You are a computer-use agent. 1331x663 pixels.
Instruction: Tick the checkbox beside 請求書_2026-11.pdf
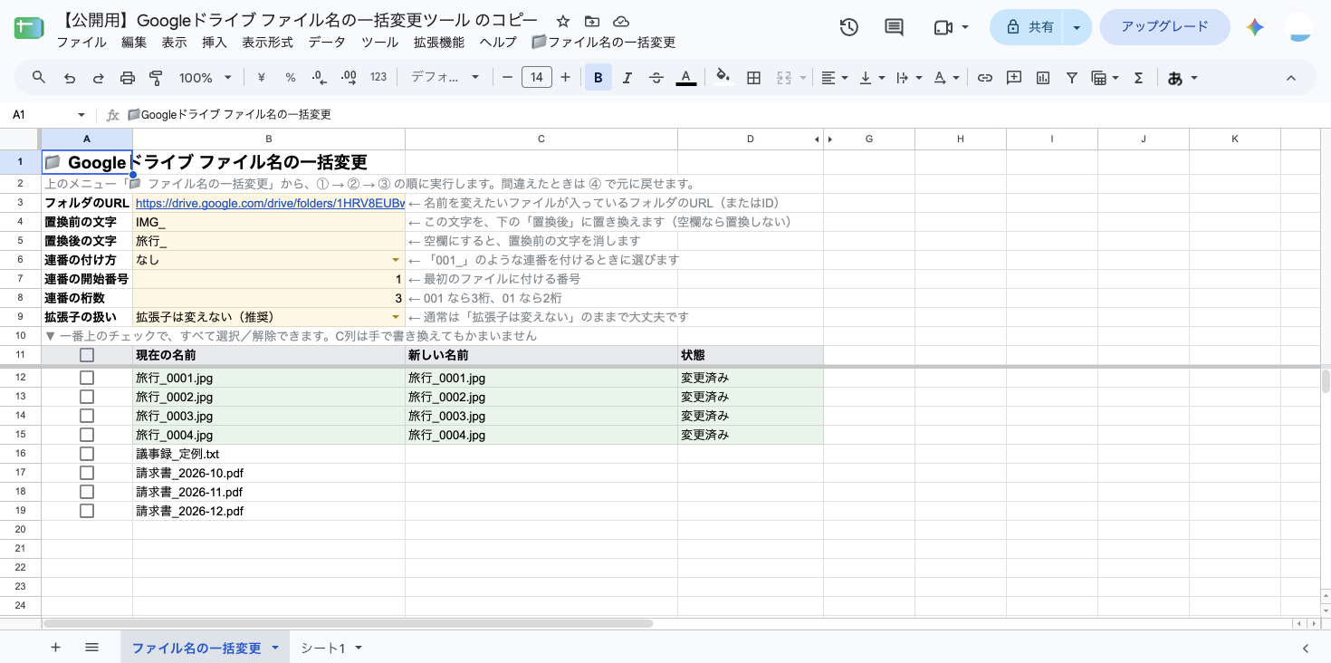tap(87, 492)
